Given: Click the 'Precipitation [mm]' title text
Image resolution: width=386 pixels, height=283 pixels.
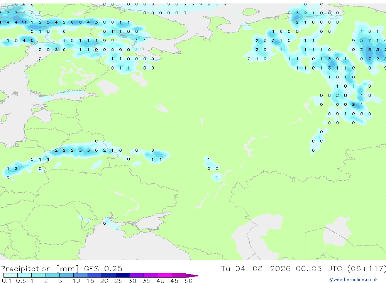Looking at the screenshot, I should click(x=39, y=269).
